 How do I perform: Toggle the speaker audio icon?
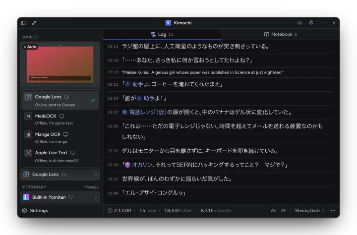(x=299, y=23)
